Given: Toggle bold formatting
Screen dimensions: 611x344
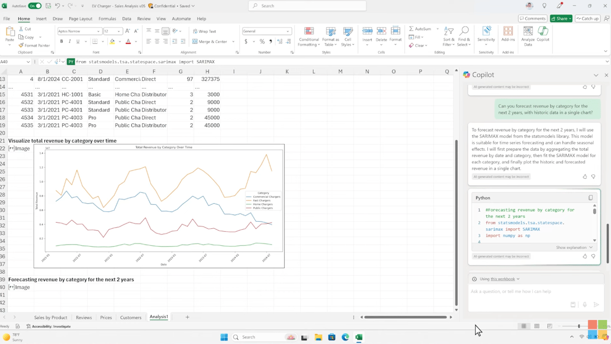Looking at the screenshot, I should (61, 41).
